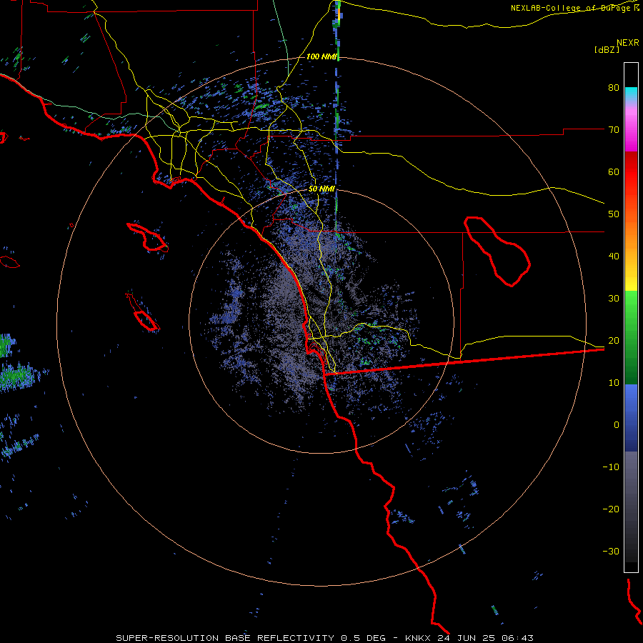The height and width of the screenshot is (643, 643).
Task: Click the blue segment of the reflectivity color bar
Action: pos(631,418)
